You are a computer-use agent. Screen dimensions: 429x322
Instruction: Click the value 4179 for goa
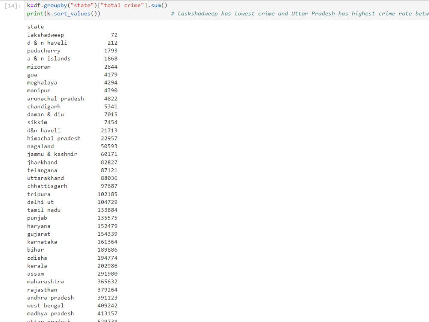coord(111,75)
